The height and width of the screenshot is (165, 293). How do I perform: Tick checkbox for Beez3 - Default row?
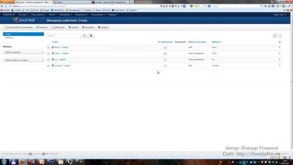49,48
